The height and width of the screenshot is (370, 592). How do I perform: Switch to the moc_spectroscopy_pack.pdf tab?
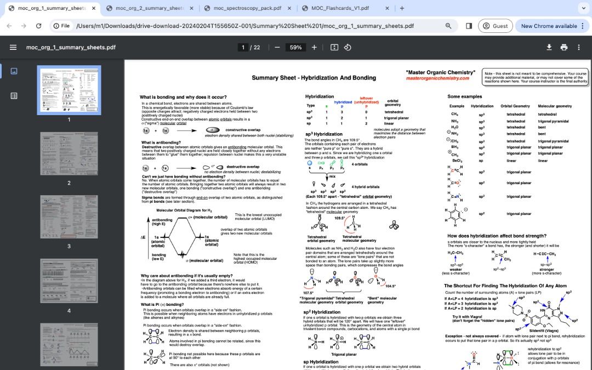click(x=247, y=9)
